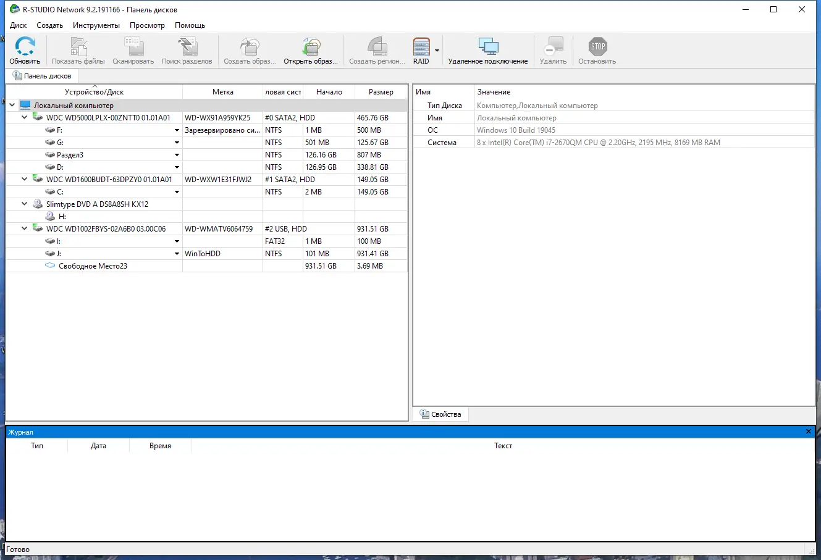Click the Остановить (Stop) icon
Image resolution: width=821 pixels, height=560 pixels.
tap(597, 49)
